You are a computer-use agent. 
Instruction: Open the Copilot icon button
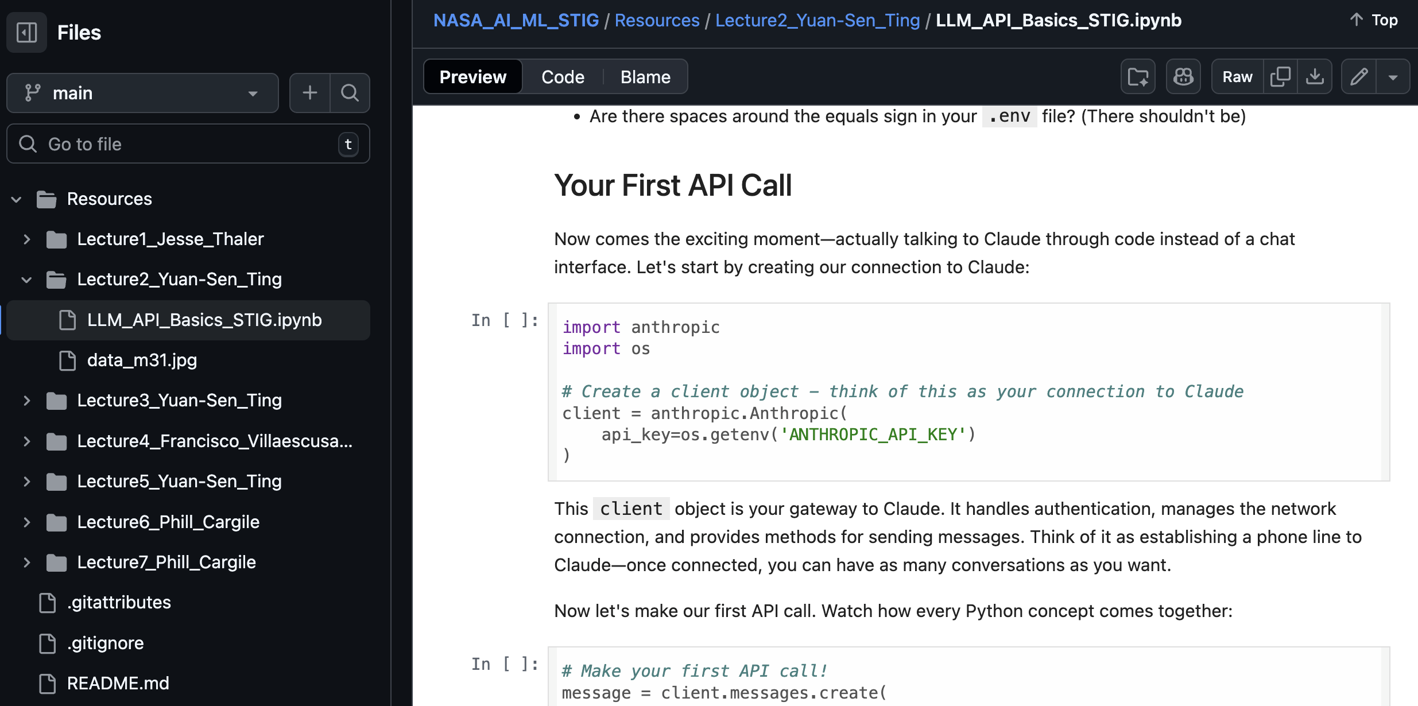click(1183, 77)
